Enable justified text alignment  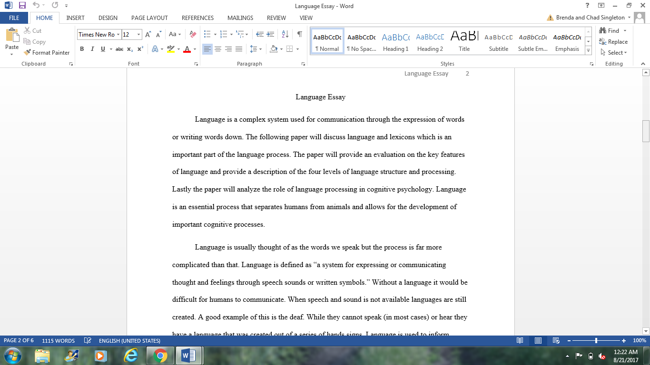point(238,48)
